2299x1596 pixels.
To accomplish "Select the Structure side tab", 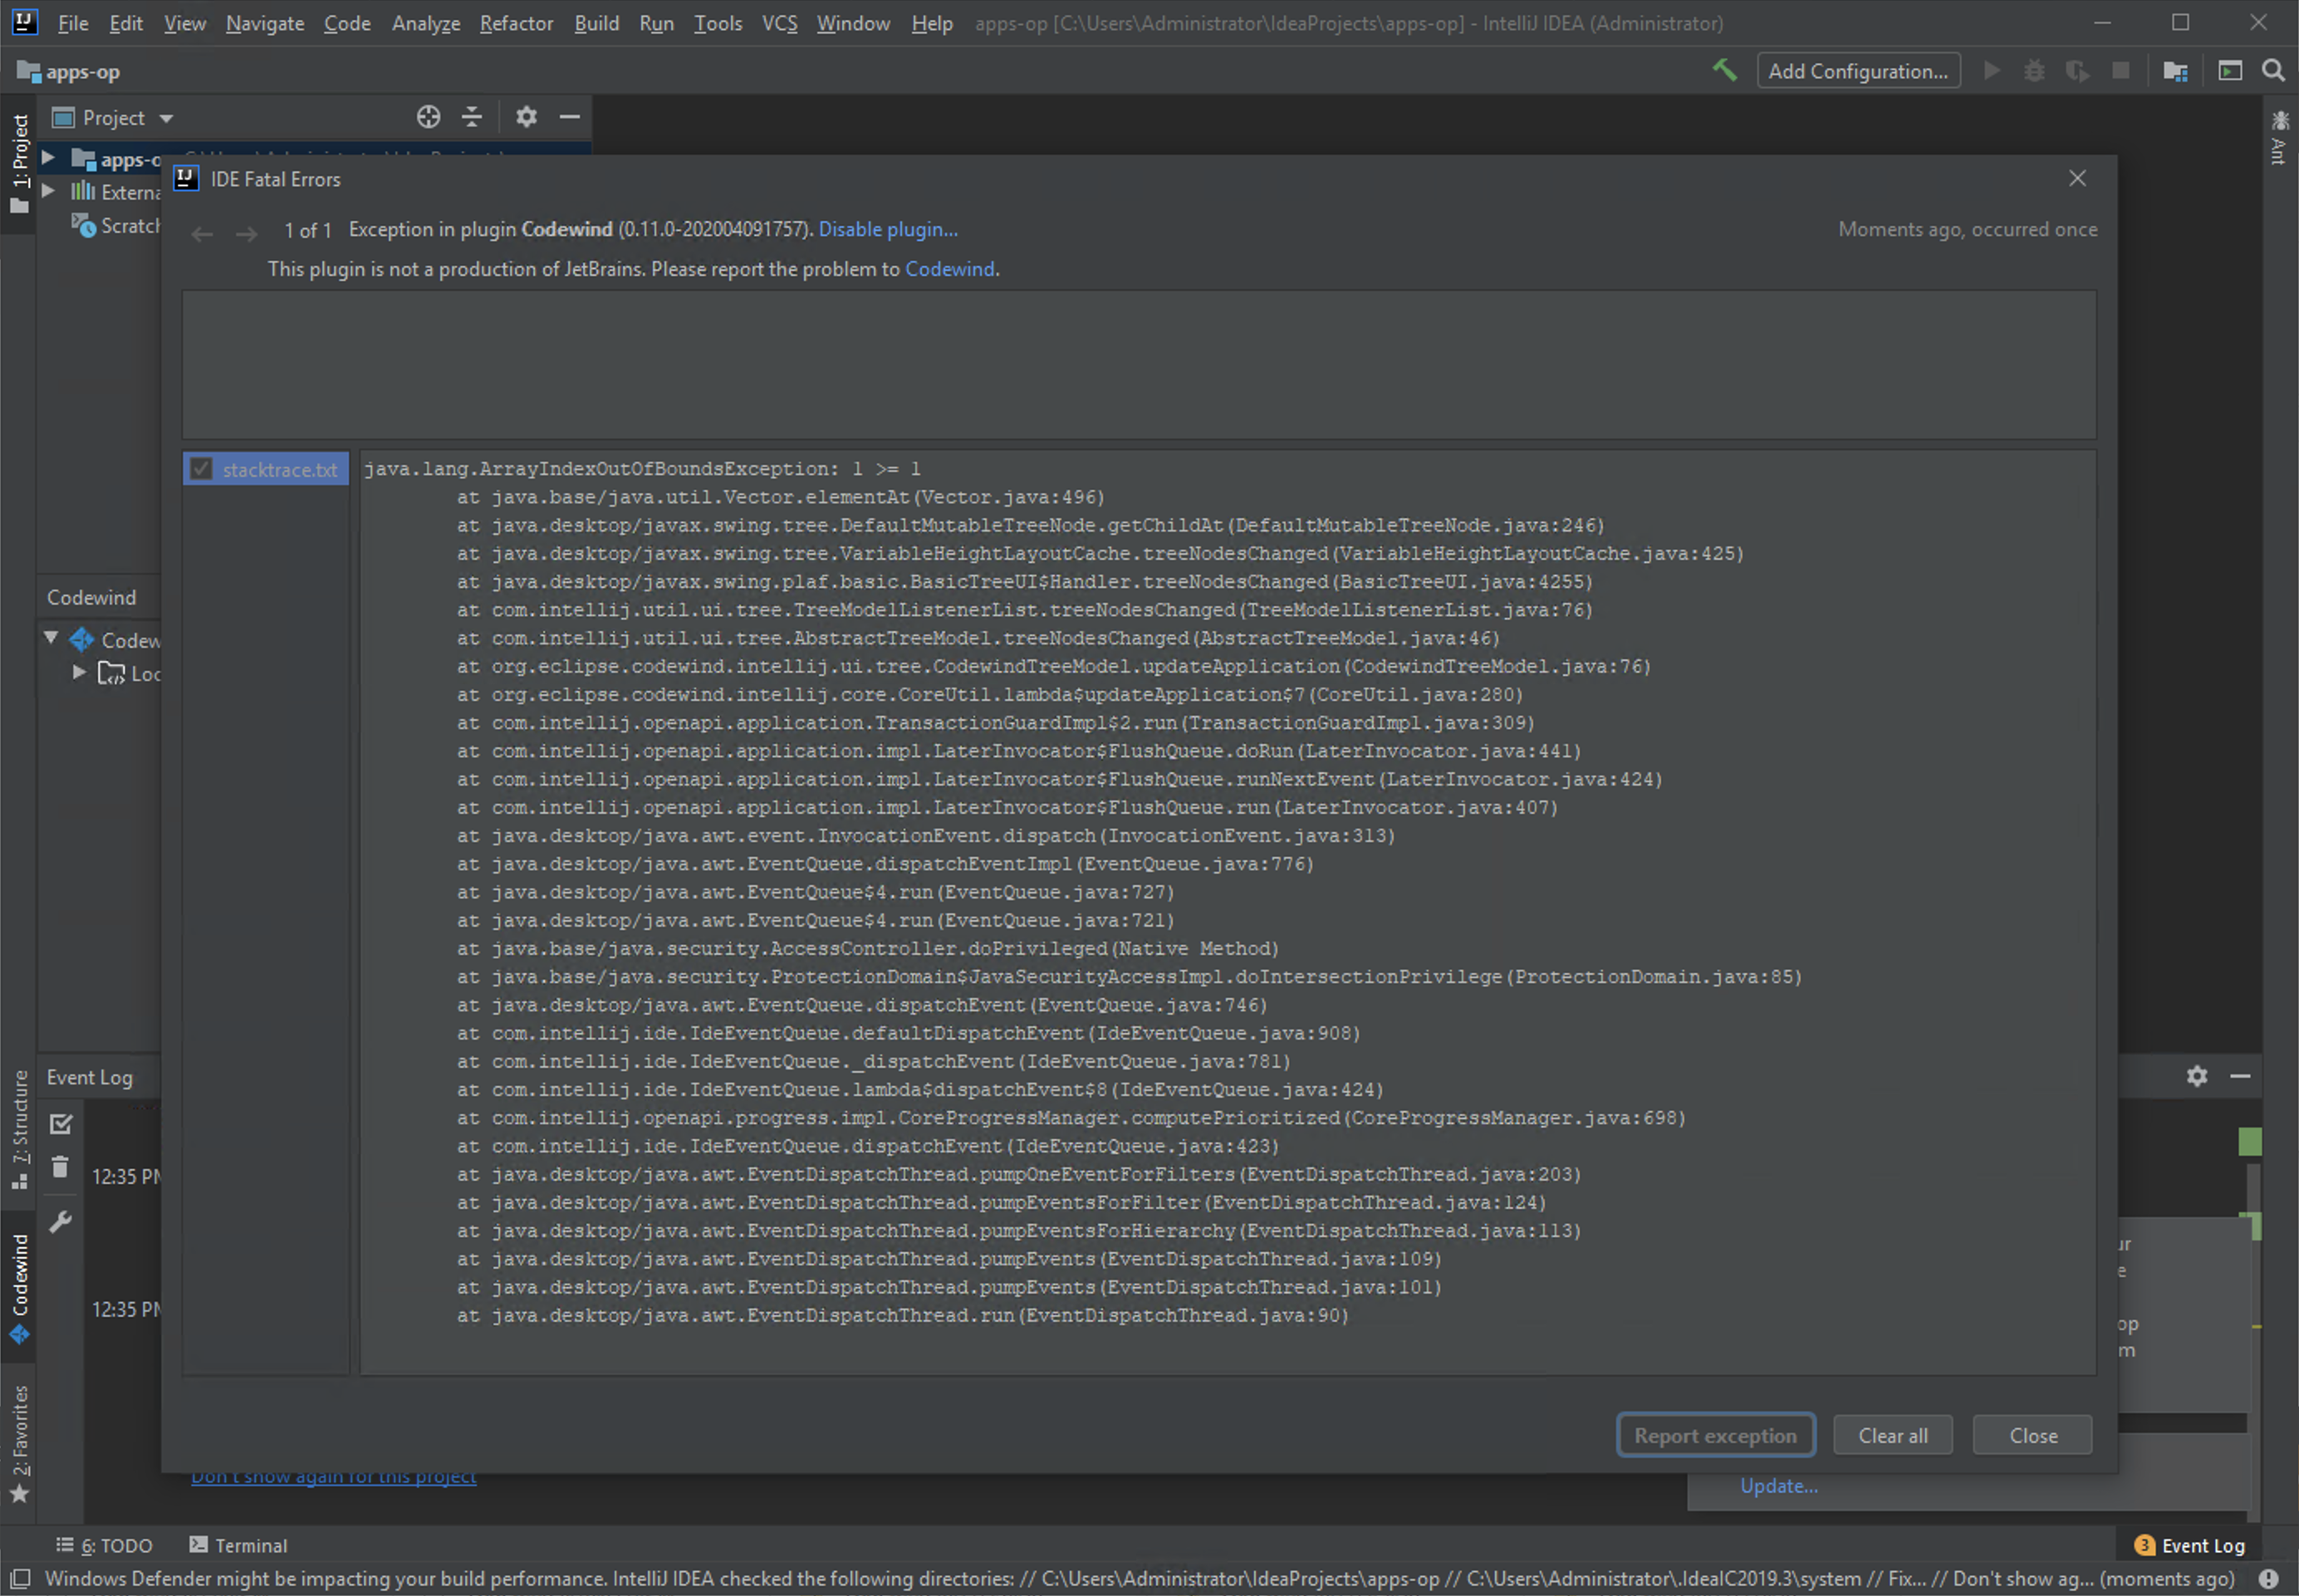I will coord(19,1129).
